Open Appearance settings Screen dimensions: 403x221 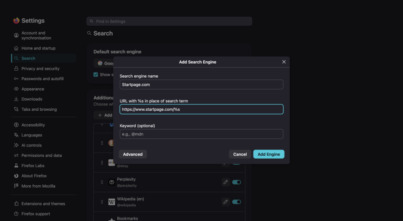43,89
